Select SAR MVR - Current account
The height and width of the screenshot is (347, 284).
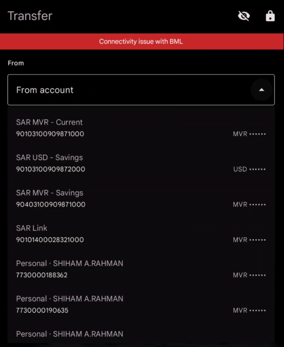tap(141, 128)
